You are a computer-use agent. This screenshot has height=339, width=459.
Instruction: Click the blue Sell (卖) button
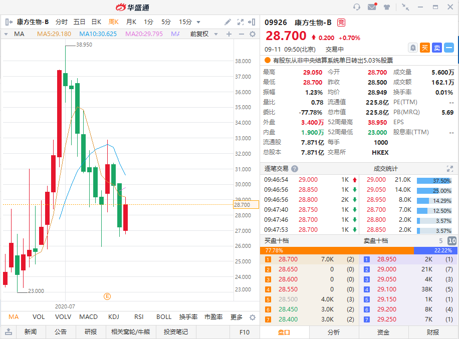[437, 48]
